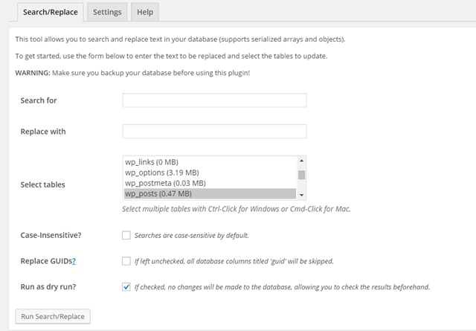Click the tables list scrollbar thumb
476x331 pixels.
301,175
